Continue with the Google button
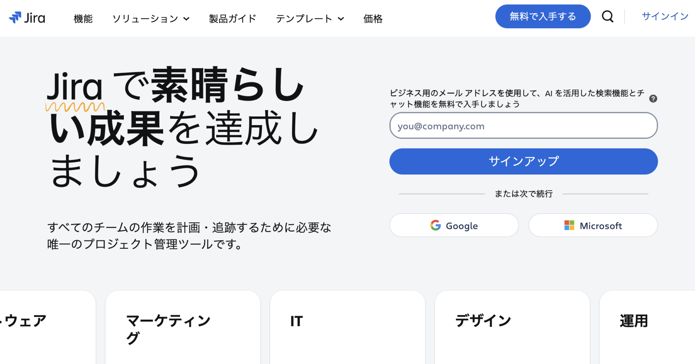The width and height of the screenshot is (695, 364). coord(454,226)
